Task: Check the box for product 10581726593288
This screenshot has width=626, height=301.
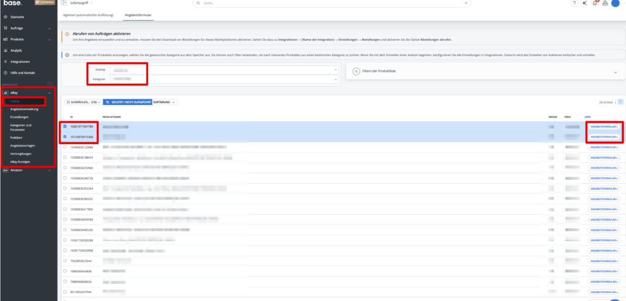Action: tap(65, 241)
